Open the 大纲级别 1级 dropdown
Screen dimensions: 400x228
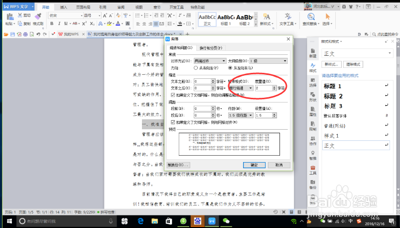268,61
